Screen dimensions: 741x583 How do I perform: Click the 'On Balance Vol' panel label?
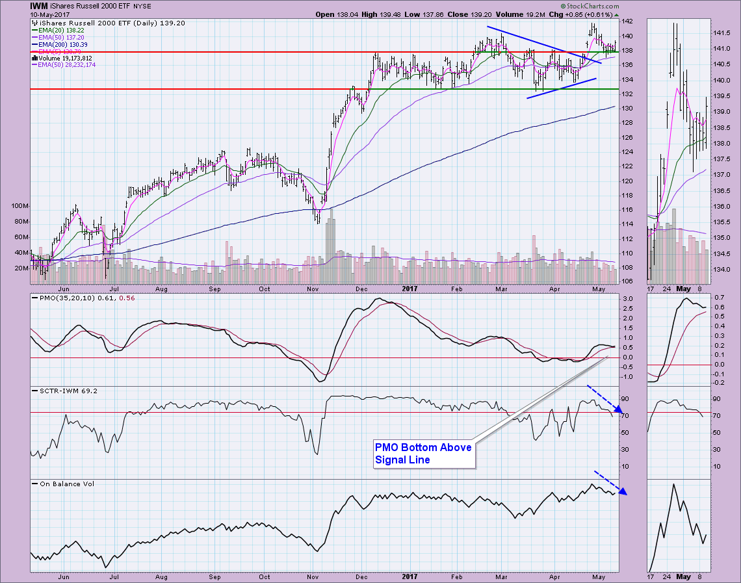[x=67, y=484]
